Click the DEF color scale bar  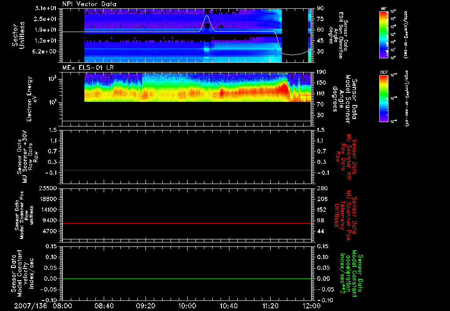click(x=384, y=98)
